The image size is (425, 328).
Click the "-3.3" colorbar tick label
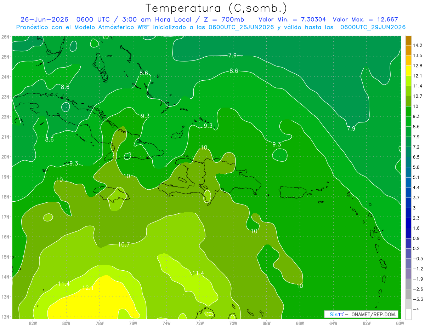[x=418, y=299]
